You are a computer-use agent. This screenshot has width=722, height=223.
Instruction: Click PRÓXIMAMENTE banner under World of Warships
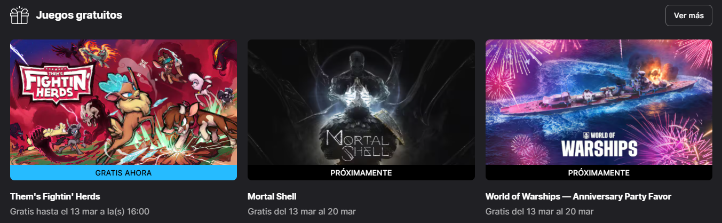coord(599,173)
